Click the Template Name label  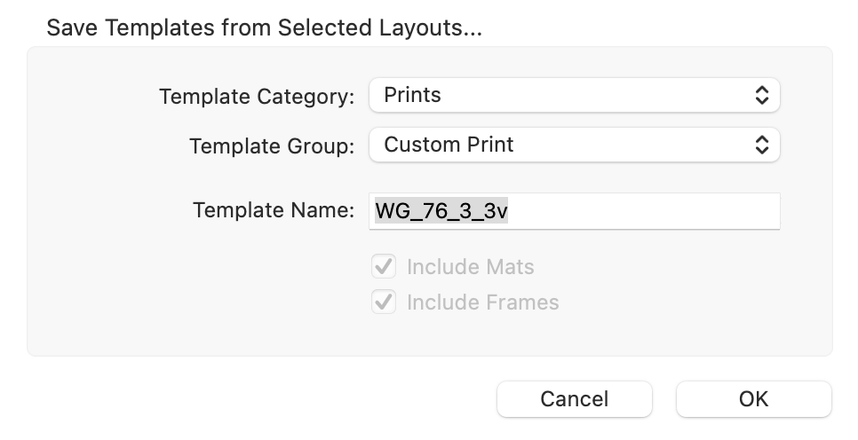(274, 211)
